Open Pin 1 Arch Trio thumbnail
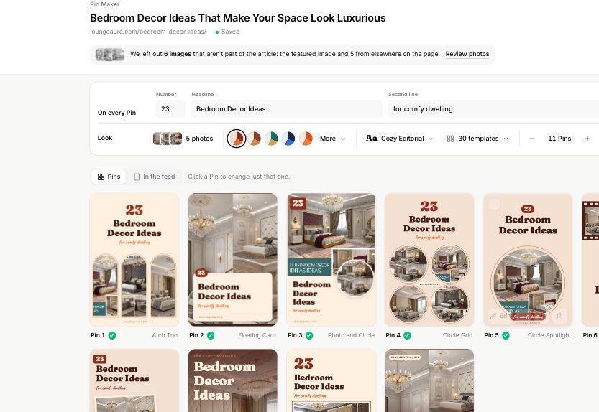 [x=134, y=260]
